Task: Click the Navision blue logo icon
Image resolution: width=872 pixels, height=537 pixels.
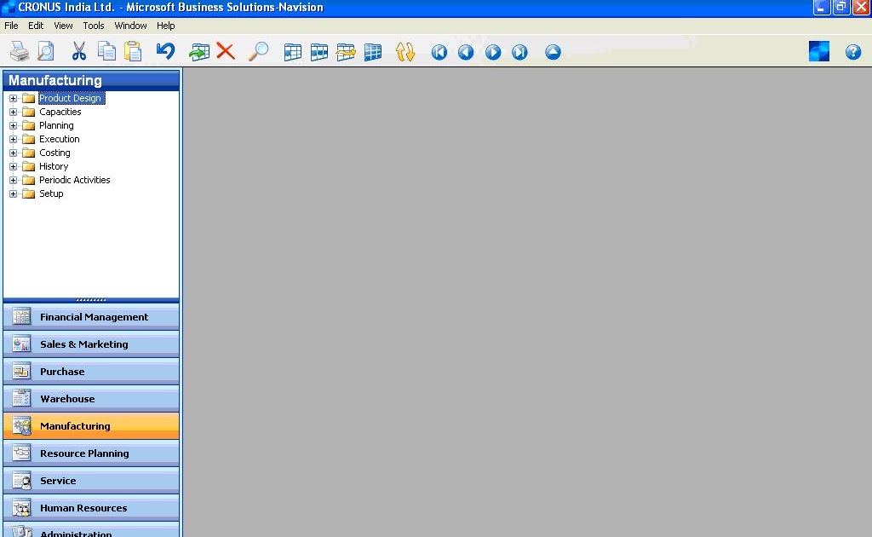Action: click(819, 51)
